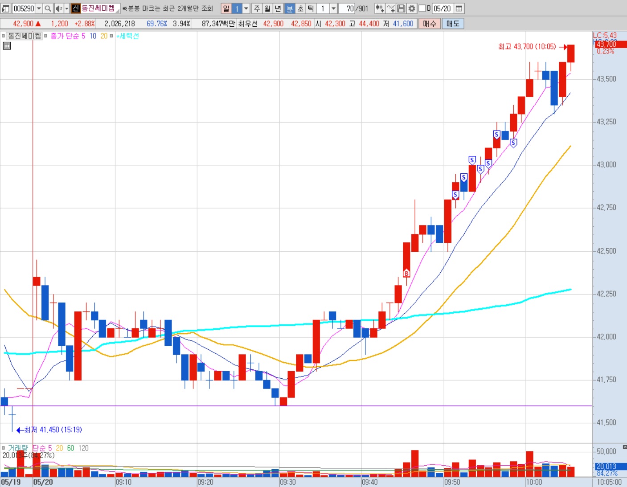
Task: Toggle the 동진쎄미켐 series marker square
Action: point(3,36)
